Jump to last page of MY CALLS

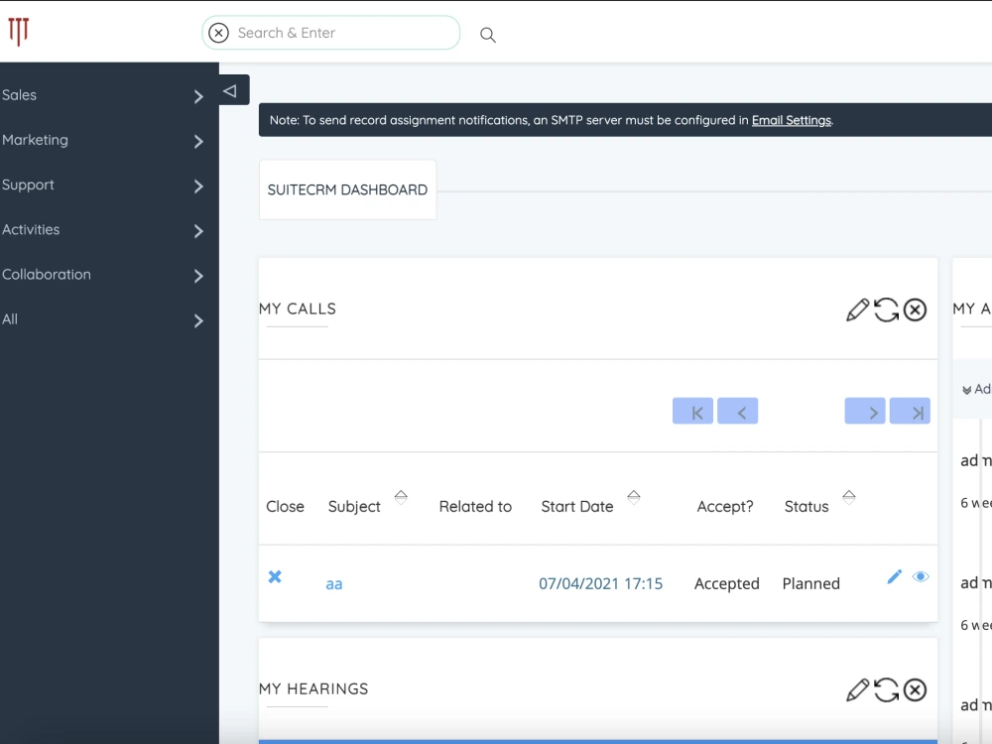point(910,411)
